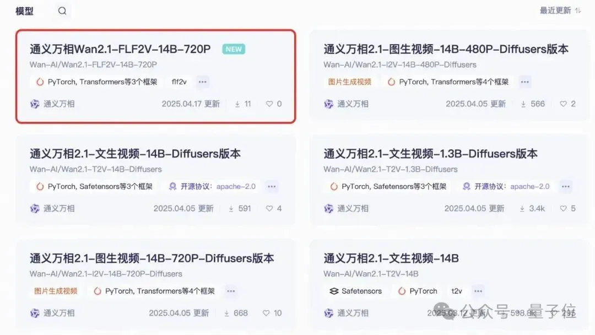Image resolution: width=595 pixels, height=335 pixels.
Task: Click the update date on the I2V-14B-480P card
Action: click(x=476, y=104)
